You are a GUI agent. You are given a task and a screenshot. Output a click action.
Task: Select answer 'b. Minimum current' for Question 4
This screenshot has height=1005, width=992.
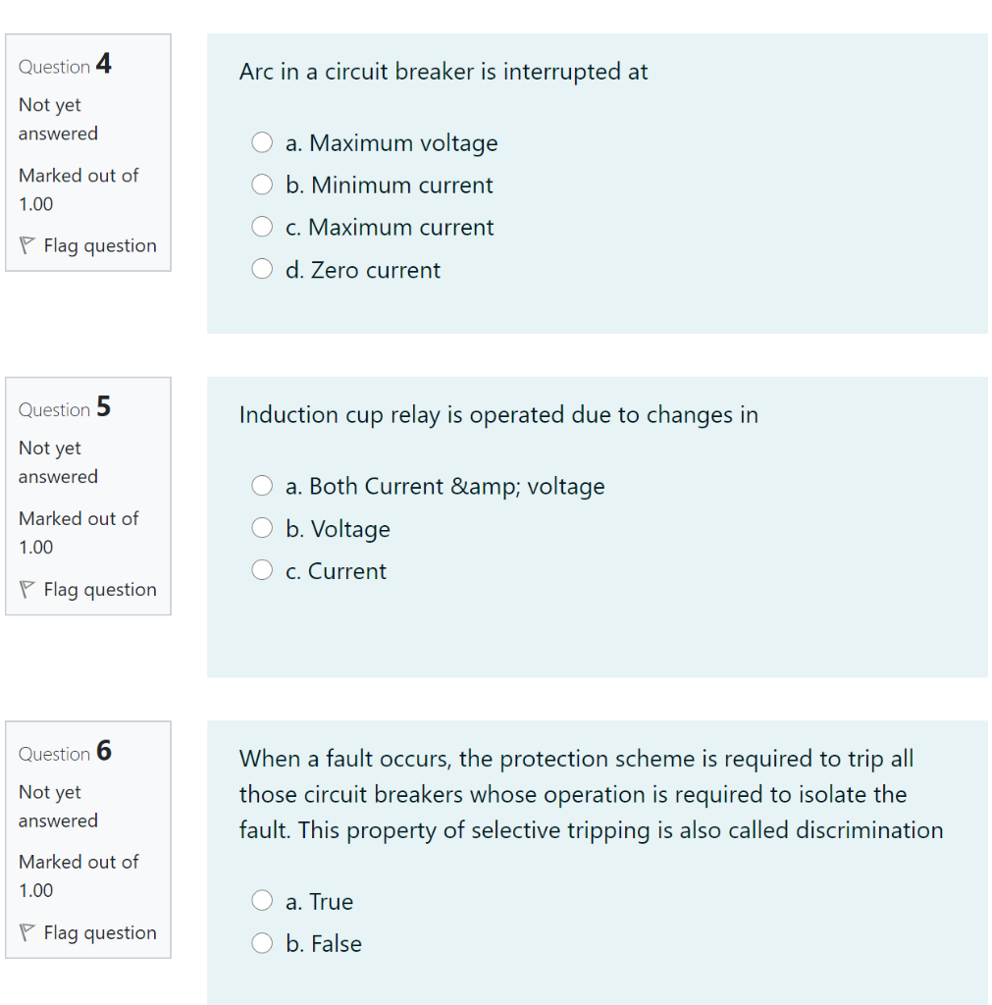point(262,185)
